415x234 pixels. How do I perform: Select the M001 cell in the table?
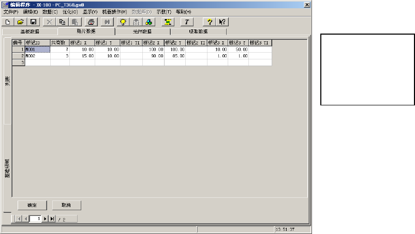point(37,50)
